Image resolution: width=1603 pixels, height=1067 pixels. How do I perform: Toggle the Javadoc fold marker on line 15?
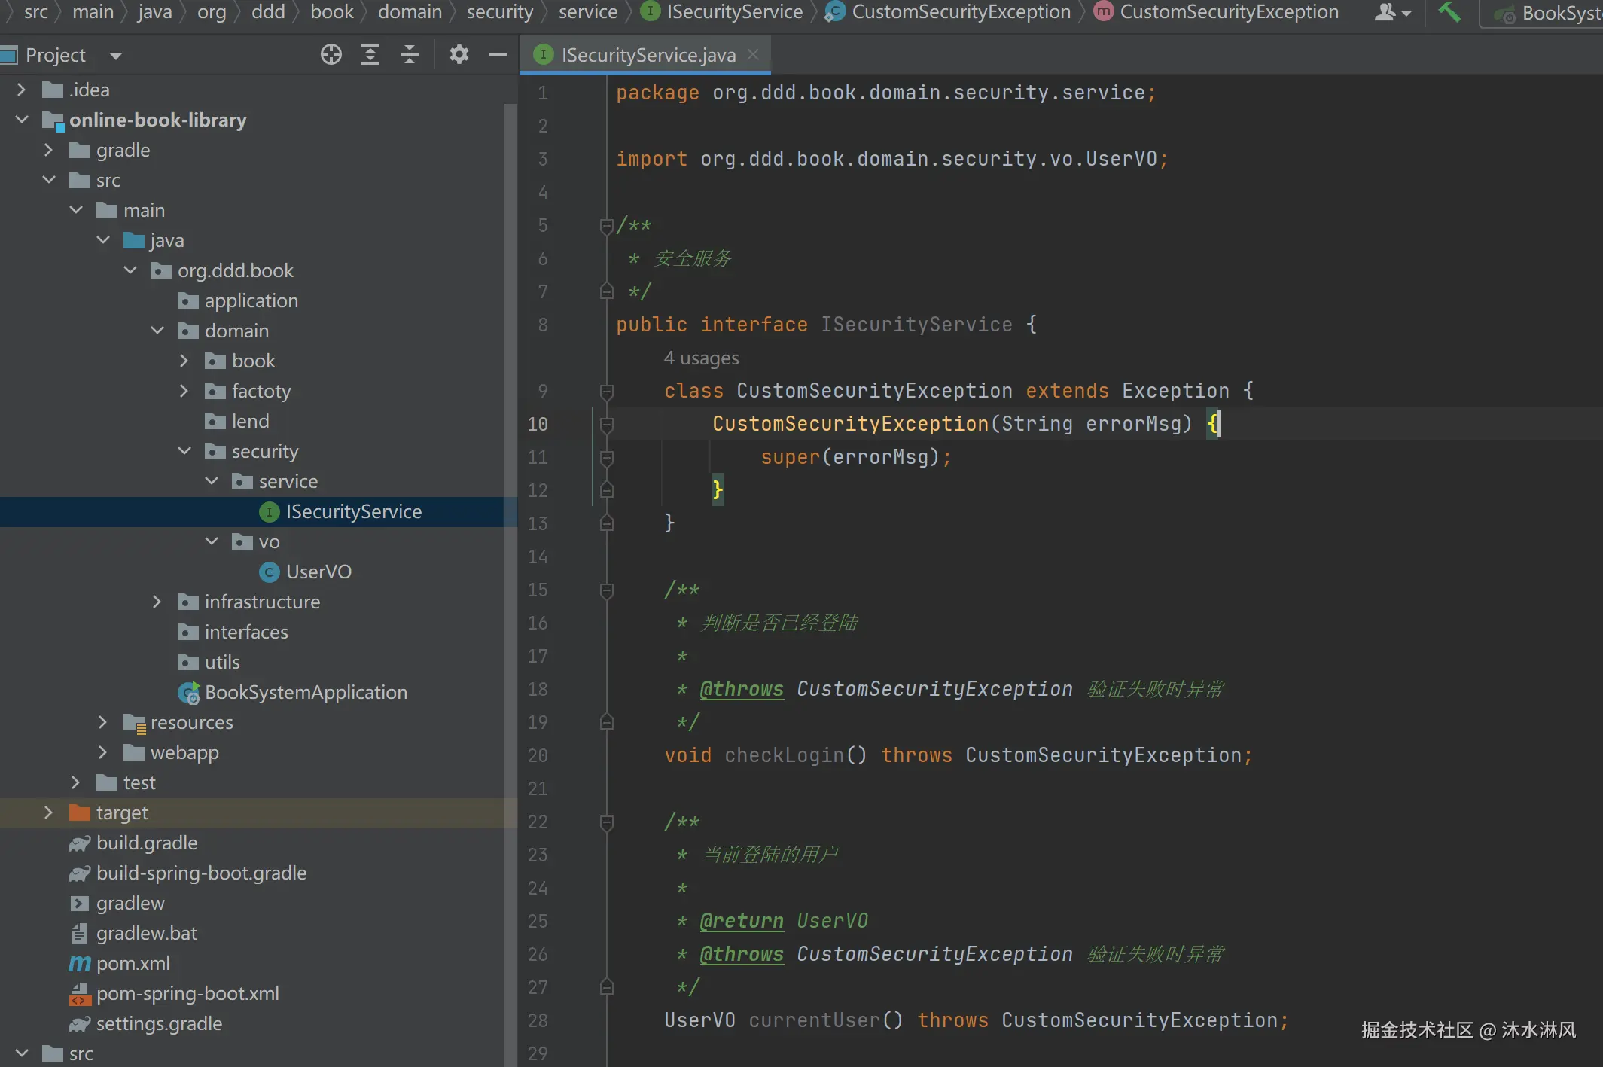(x=606, y=590)
